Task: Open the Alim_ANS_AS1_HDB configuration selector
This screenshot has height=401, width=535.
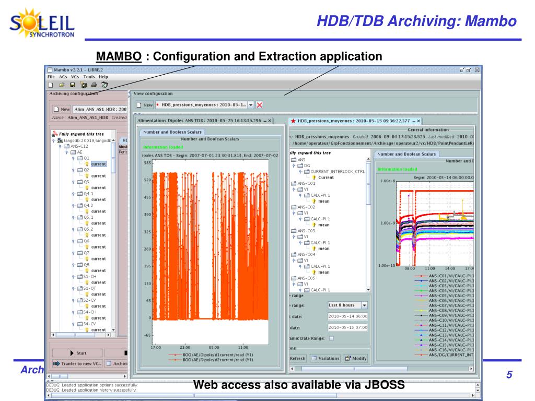Action: 100,110
